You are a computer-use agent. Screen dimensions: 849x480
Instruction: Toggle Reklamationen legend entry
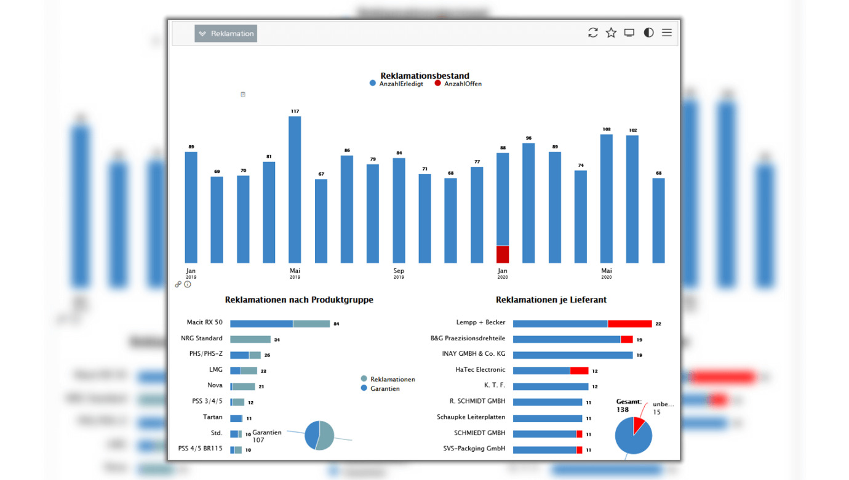pos(388,380)
